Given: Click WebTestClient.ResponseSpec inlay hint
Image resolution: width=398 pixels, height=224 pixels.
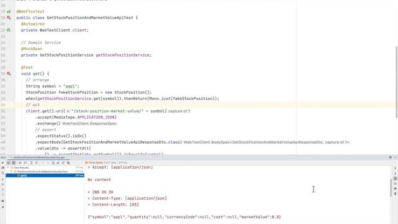Looking at the screenshot, I should click(x=90, y=124).
